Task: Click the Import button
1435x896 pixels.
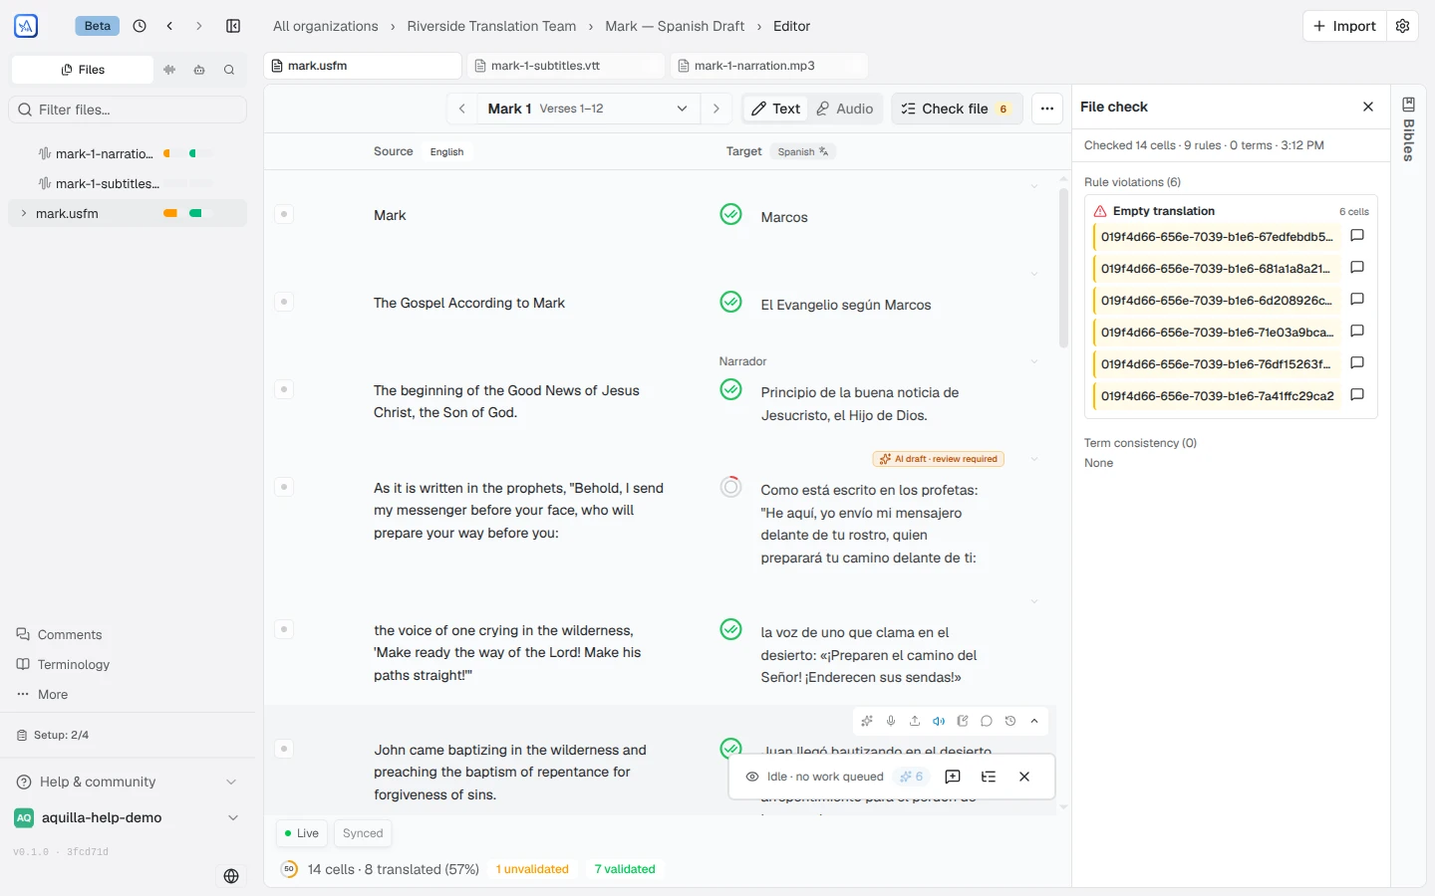Action: pos(1344,26)
